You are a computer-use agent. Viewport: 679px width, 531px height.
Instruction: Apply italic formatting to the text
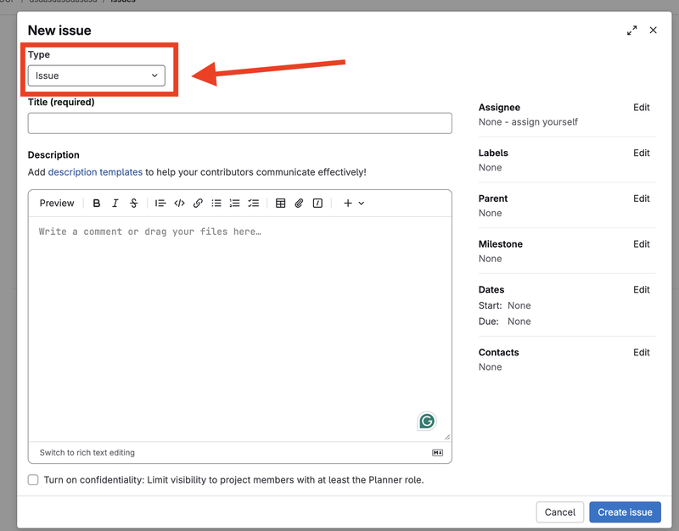pyautogui.click(x=115, y=204)
